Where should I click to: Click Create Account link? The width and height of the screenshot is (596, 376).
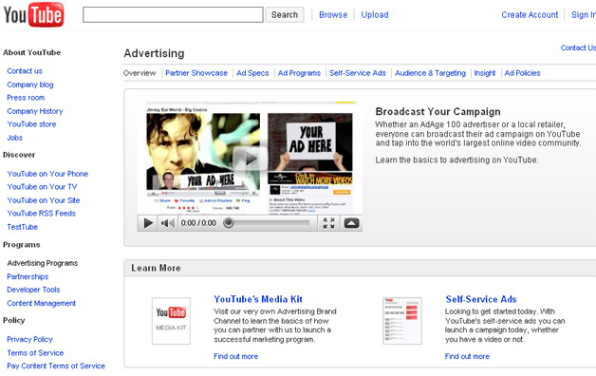click(530, 15)
